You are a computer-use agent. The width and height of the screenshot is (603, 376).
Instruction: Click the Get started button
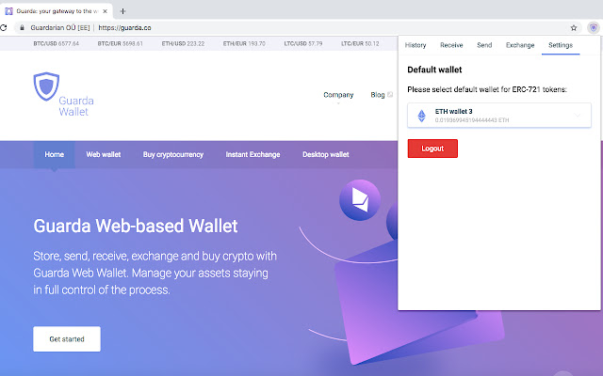click(67, 338)
